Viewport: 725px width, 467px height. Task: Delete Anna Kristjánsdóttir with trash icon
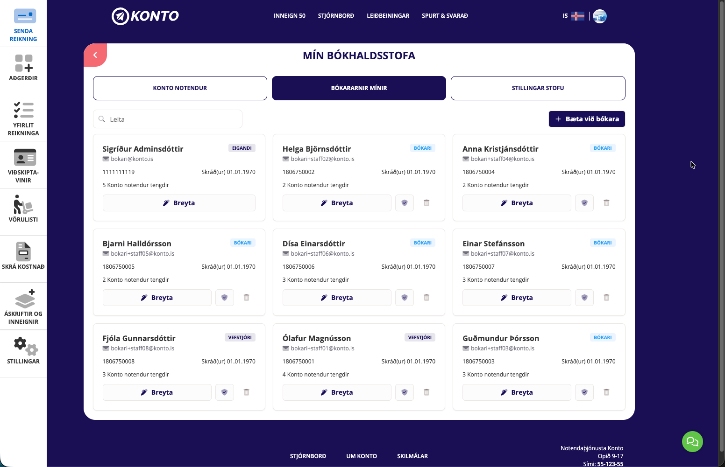tap(606, 203)
